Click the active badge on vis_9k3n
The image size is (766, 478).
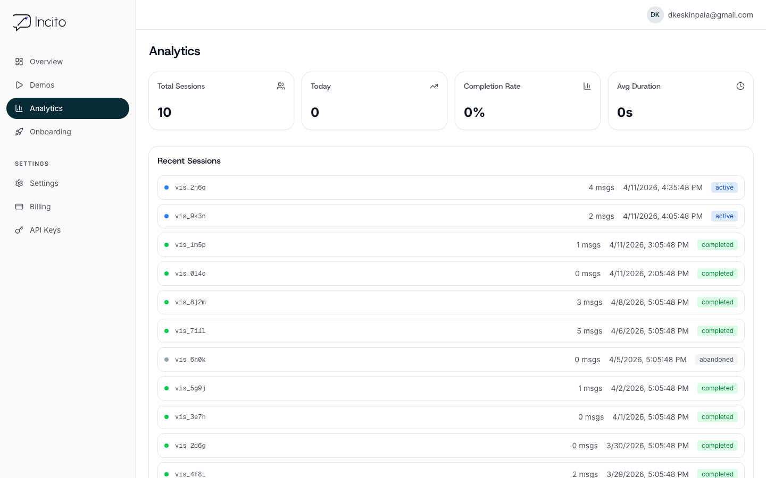point(724,216)
